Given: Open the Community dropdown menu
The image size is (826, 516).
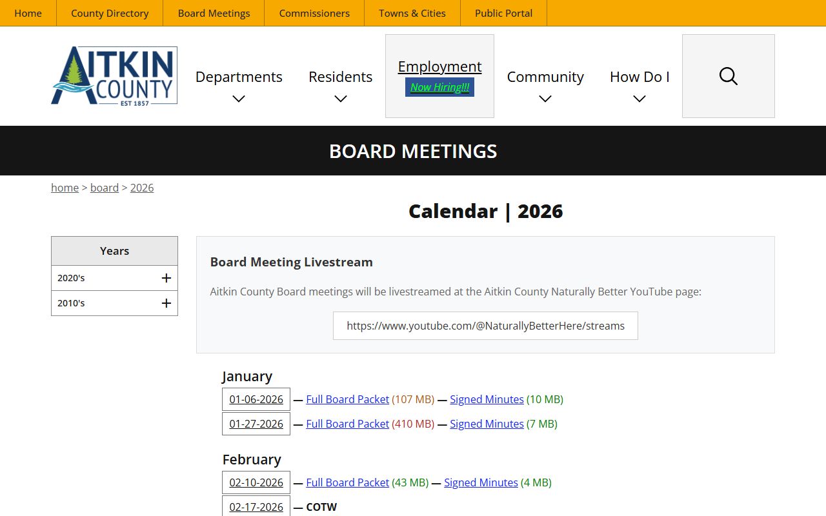Looking at the screenshot, I should click(x=545, y=85).
